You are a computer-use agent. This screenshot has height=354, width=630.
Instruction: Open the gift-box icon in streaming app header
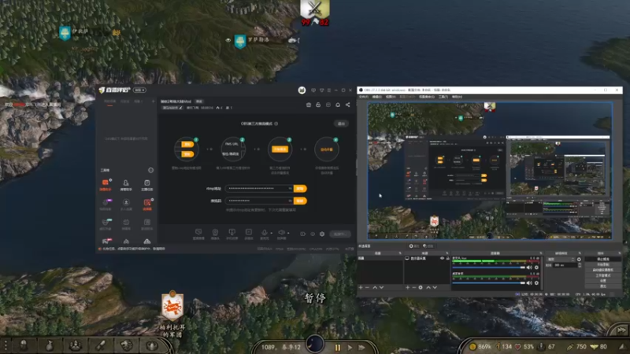tap(309, 105)
